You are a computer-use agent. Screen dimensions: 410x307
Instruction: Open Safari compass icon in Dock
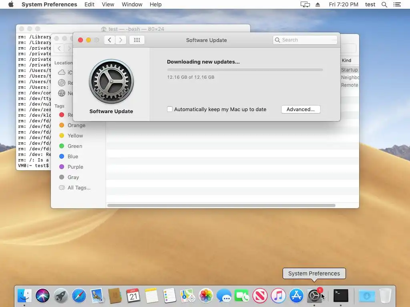79,295
